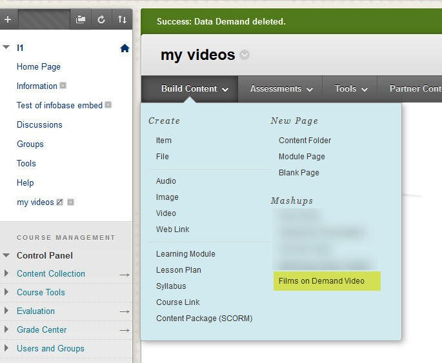This screenshot has width=442, height=363.
Task: Open the Assessments dropdown
Action: 281,89
